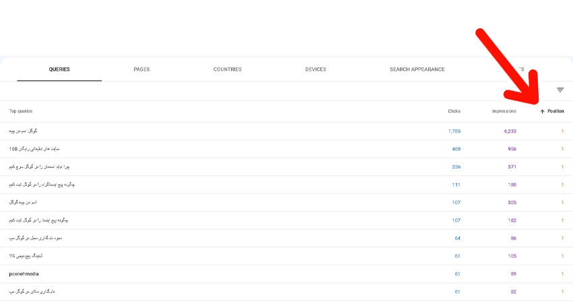Sort by the Impressions column header
The image size is (573, 303).
pos(504,111)
